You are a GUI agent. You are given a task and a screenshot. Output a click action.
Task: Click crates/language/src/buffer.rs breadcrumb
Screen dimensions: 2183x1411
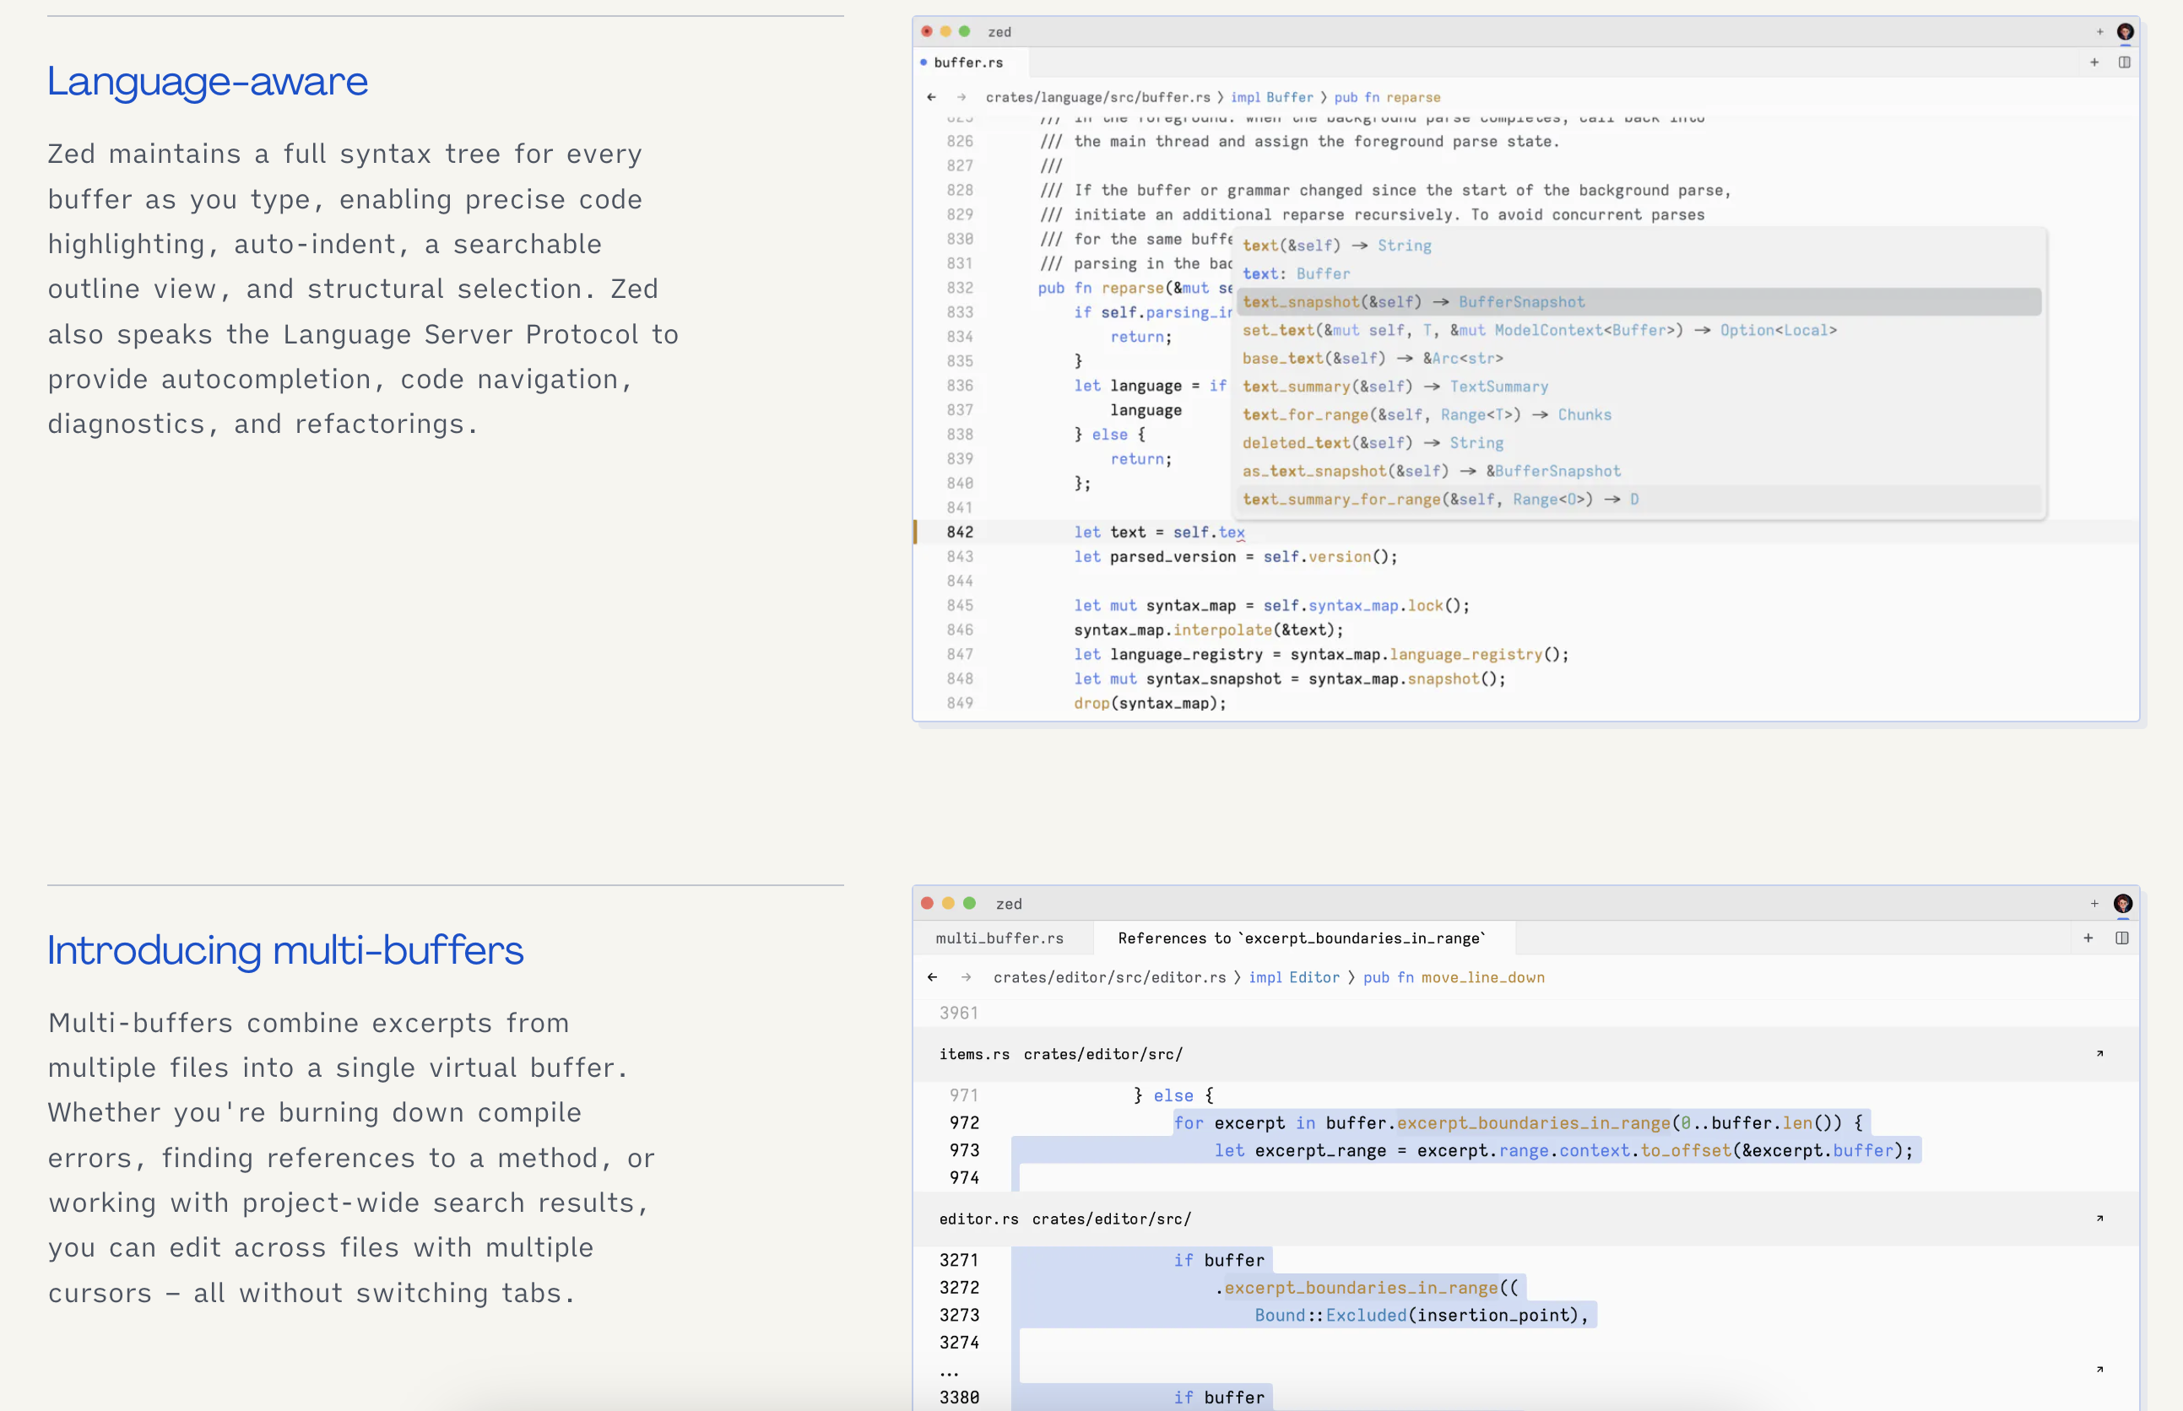click(1098, 97)
